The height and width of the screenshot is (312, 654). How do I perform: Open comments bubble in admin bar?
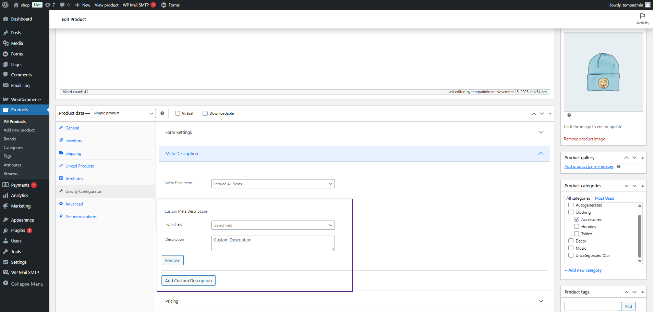coord(64,5)
